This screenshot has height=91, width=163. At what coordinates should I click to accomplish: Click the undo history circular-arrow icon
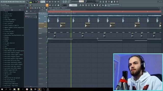(100, 2)
